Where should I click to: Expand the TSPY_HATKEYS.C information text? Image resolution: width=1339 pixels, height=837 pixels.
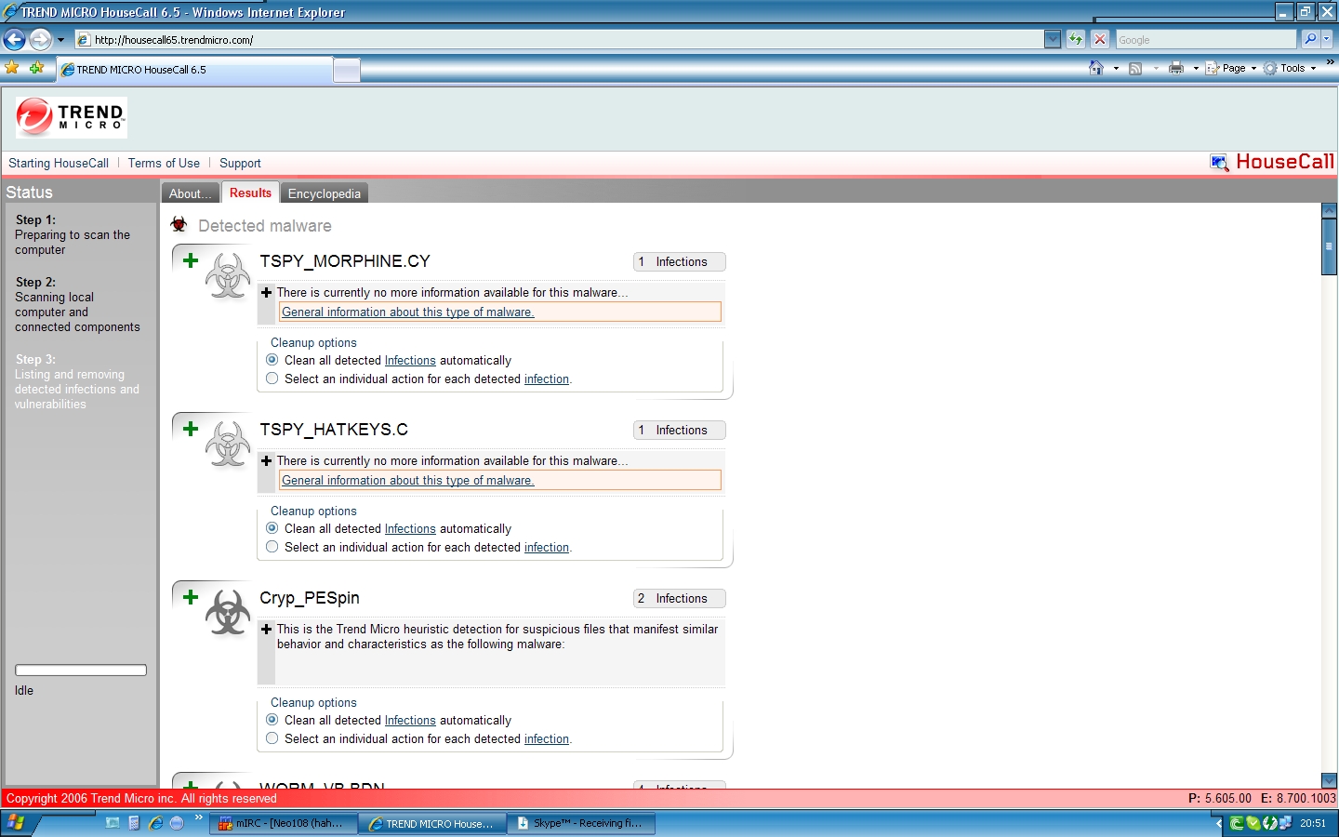(x=266, y=460)
